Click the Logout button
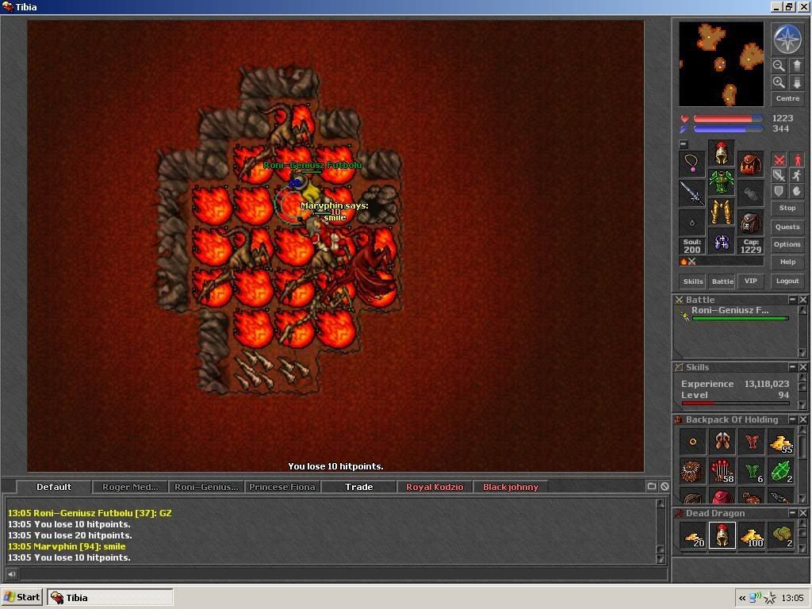The height and width of the screenshot is (609, 812). [787, 282]
